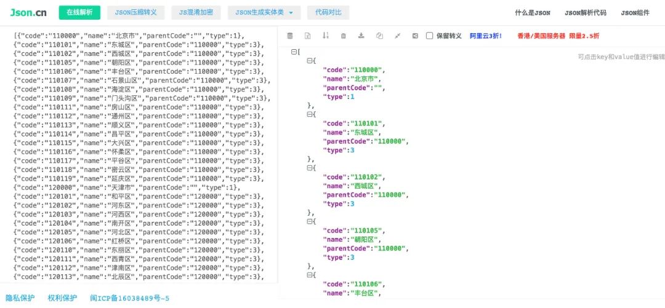
Task: Open the 权利保护 footer link
Action: click(x=62, y=298)
